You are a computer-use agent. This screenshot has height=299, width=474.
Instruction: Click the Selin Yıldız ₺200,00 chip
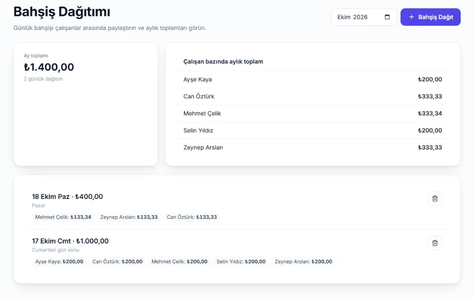(x=241, y=262)
